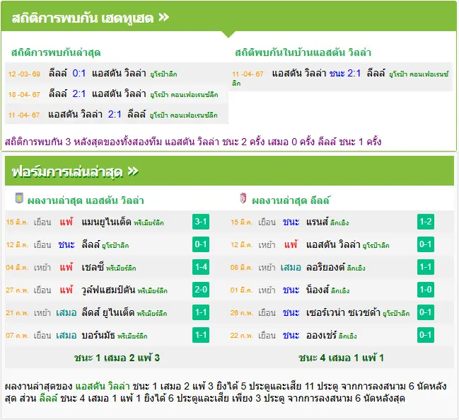Click the 27 ก.พ. date in วูล์ฟแฮมป์ตัน row

[17, 290]
